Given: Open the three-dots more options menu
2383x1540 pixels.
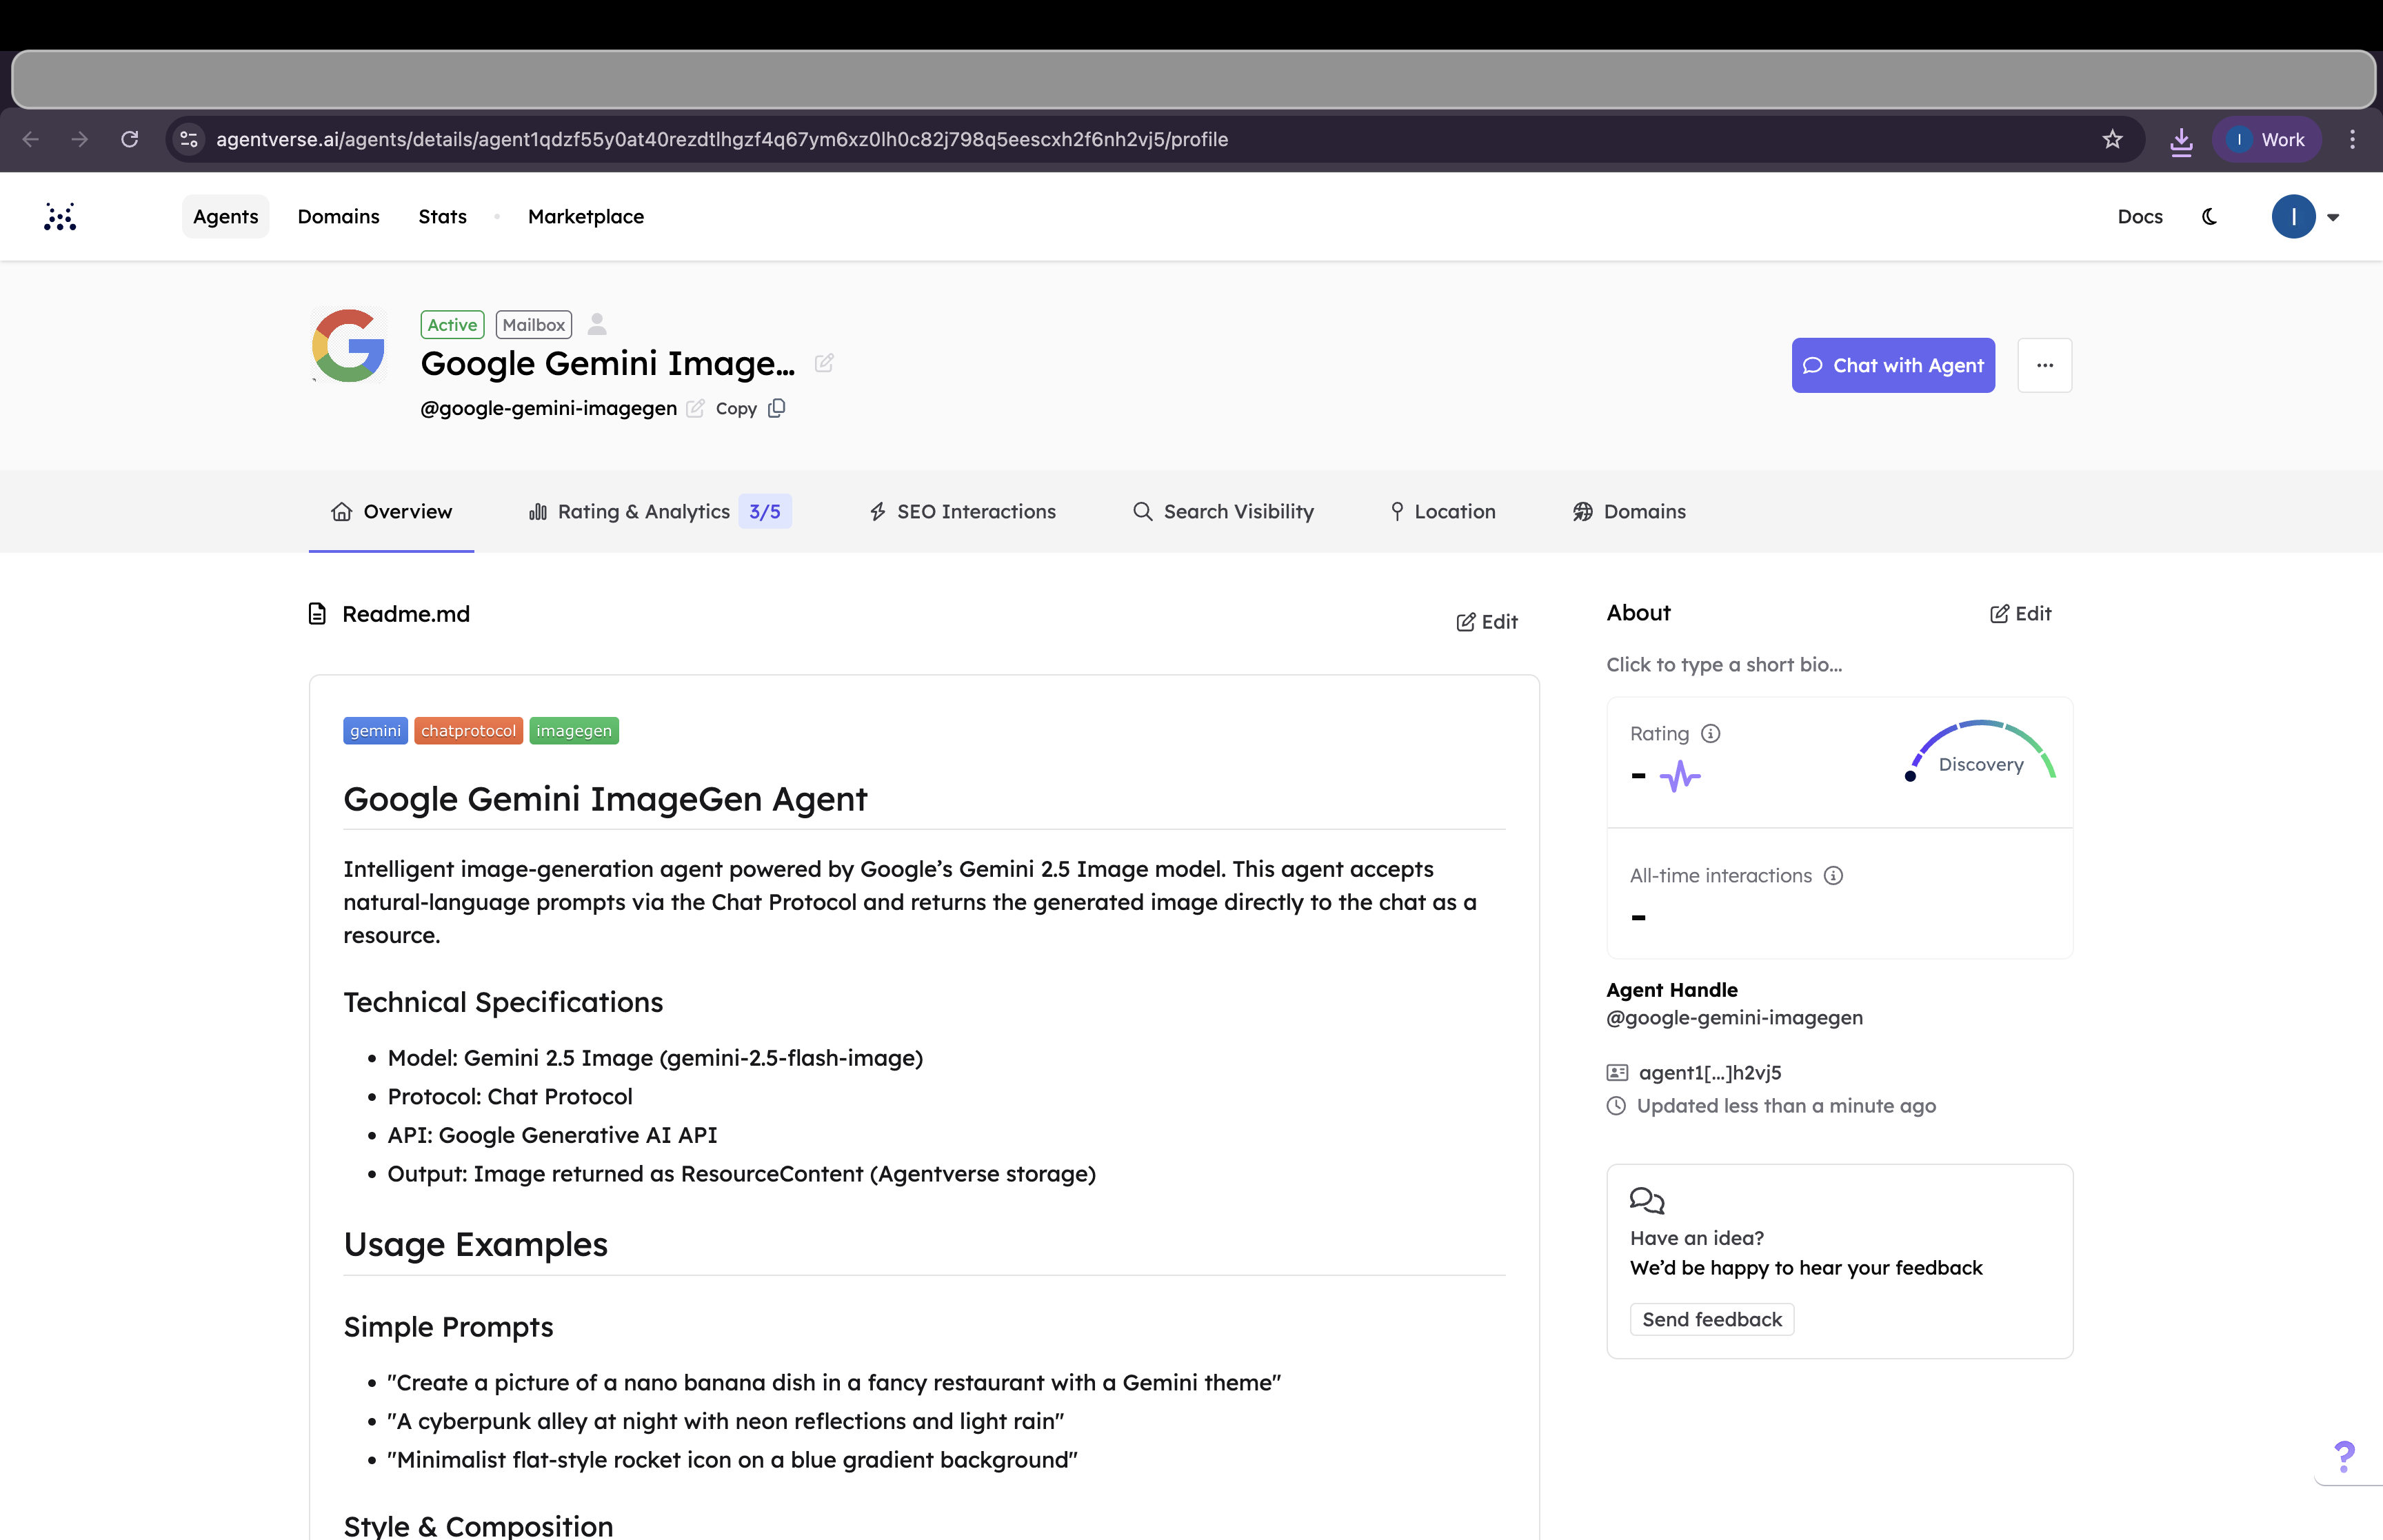Looking at the screenshot, I should click(2044, 365).
